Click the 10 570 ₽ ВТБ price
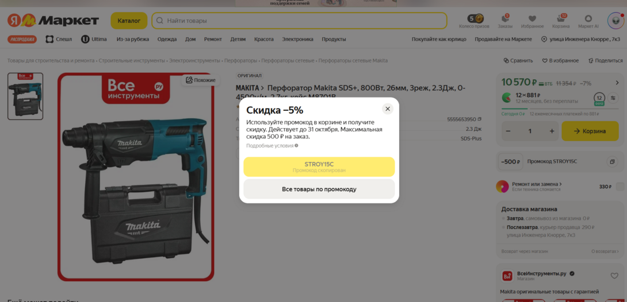This screenshot has height=302, width=627. click(x=526, y=83)
